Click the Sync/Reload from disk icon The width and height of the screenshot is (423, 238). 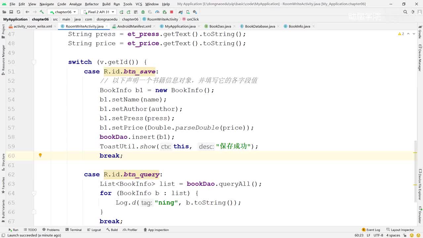click(19, 12)
